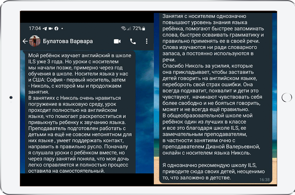Tap the Facebook notification icon in status bar

pos(56,29)
